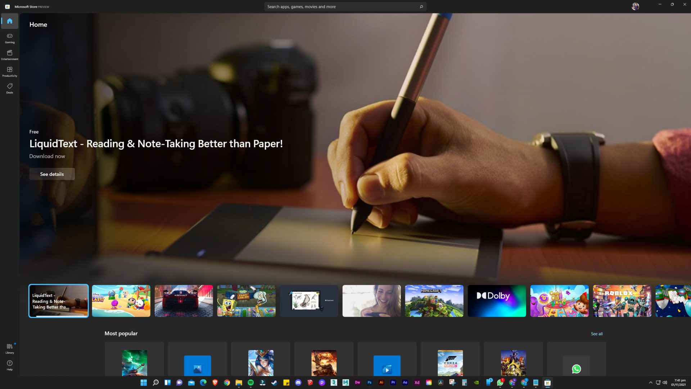The image size is (691, 389).
Task: Select the LiquidText carousel thumbnail
Action: tap(59, 301)
